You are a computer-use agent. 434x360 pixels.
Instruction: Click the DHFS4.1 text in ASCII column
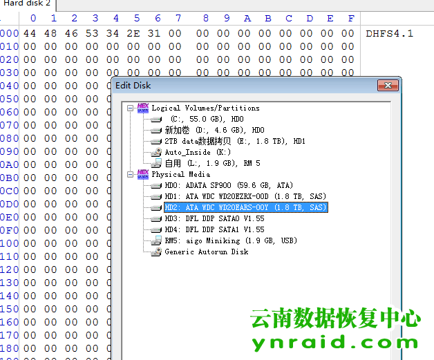tap(390, 33)
